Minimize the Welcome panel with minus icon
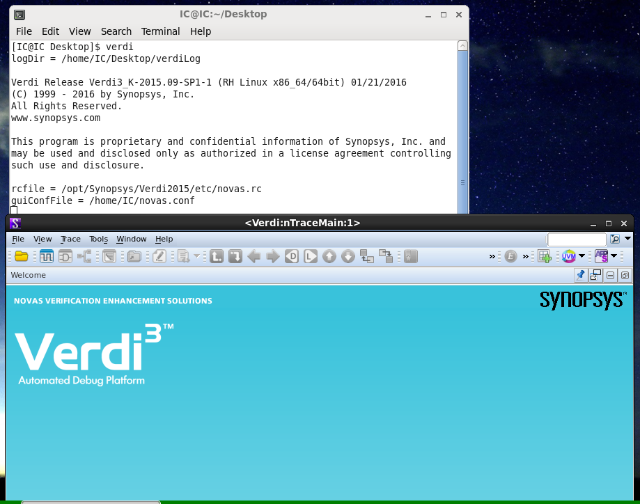The height and width of the screenshot is (504, 640). [610, 276]
